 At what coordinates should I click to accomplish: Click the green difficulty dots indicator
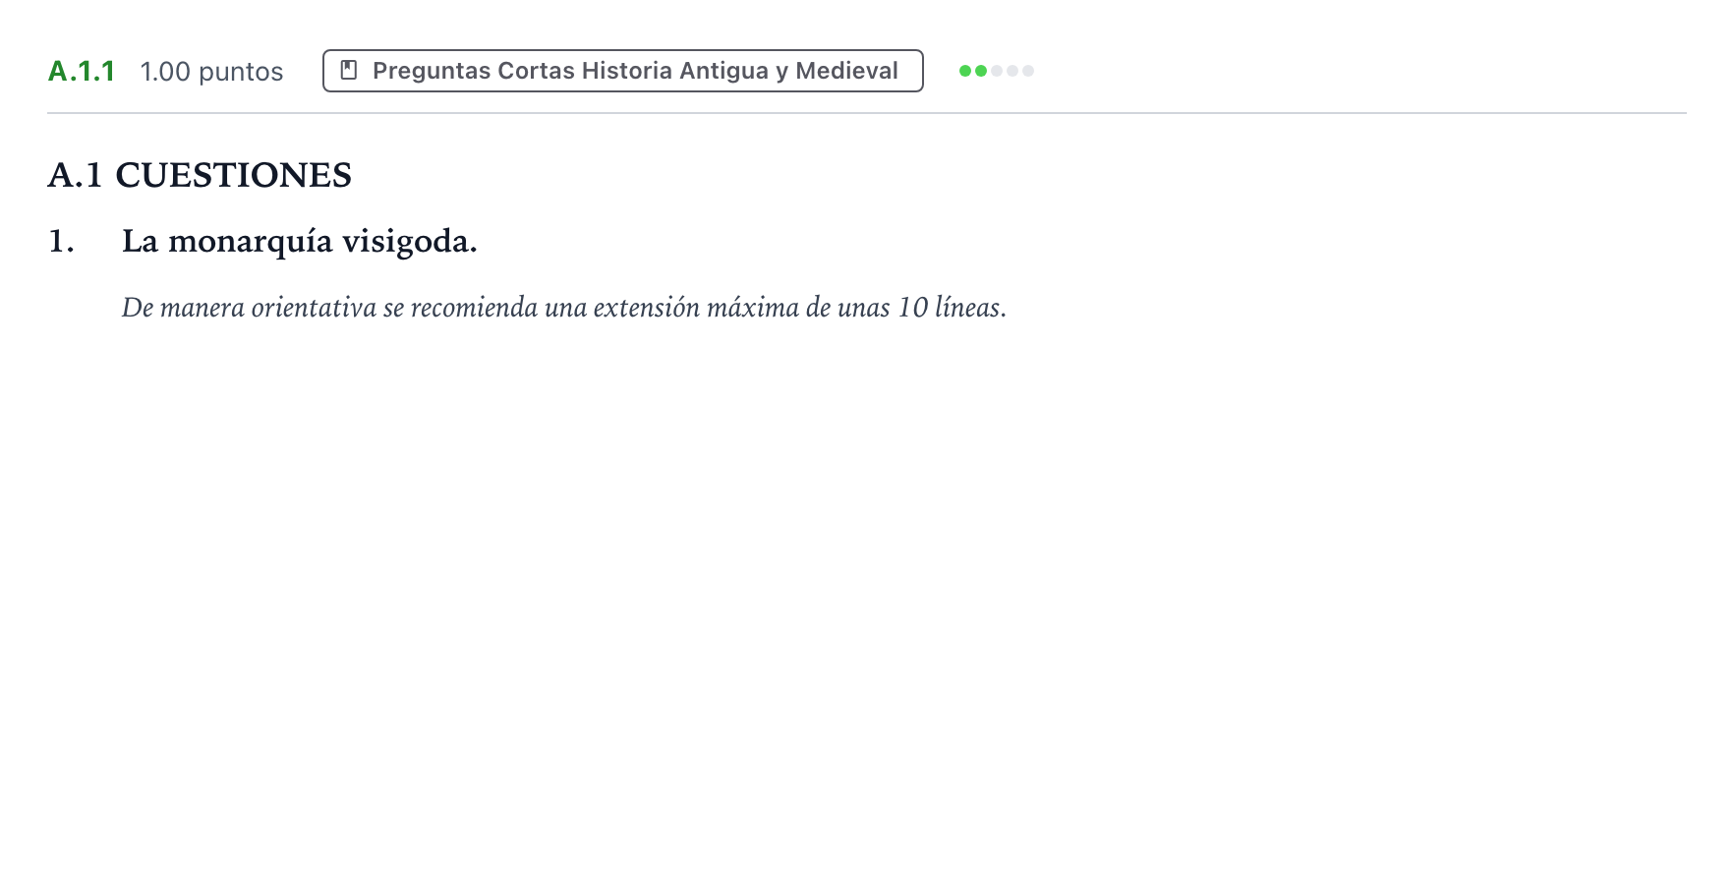coord(997,71)
